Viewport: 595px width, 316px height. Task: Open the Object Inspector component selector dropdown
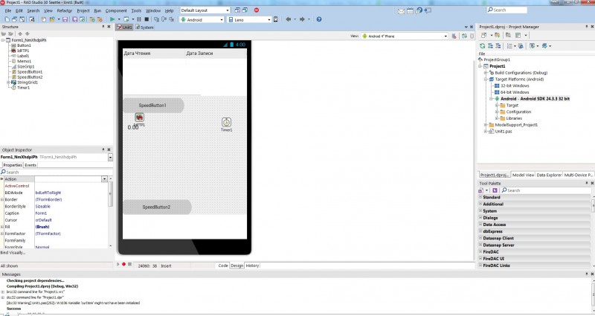coord(110,157)
